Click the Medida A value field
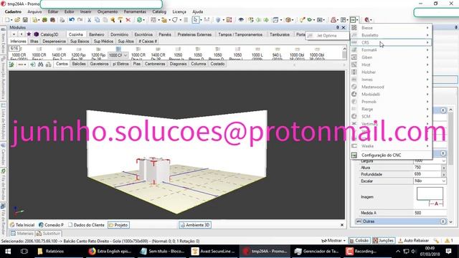Viewport: 459px width, 258px height. (x=430, y=213)
